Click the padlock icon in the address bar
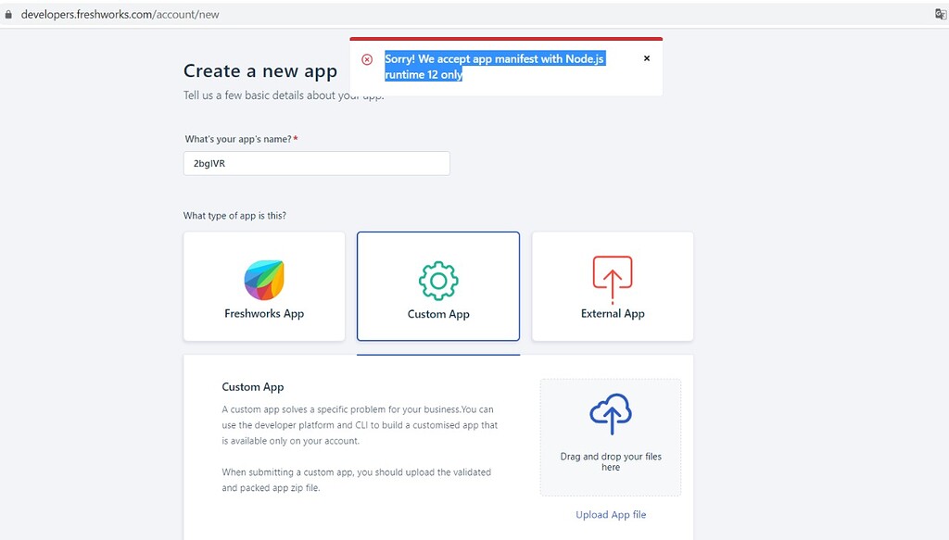The image size is (949, 540). (x=9, y=15)
